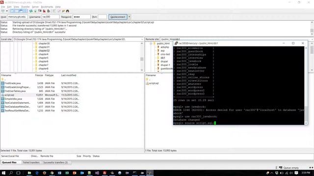Toggle processing of the transfer queue
This screenshot has height=176, width=314.
point(35,11)
